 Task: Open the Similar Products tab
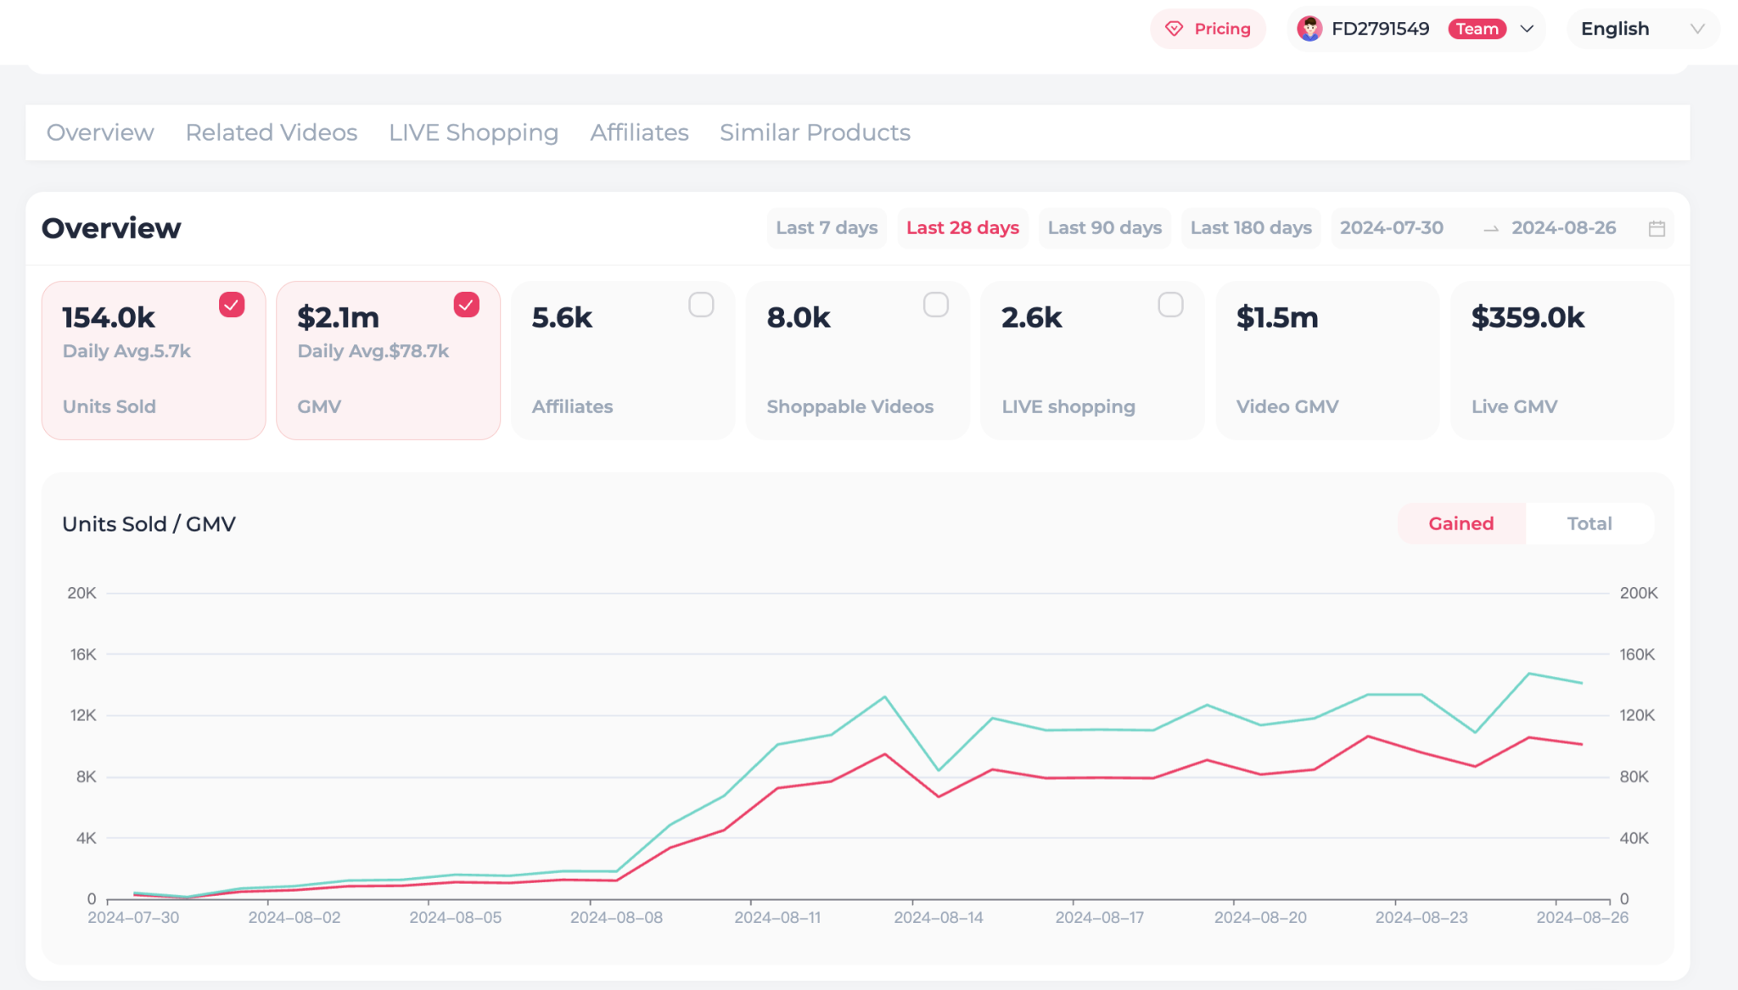(815, 132)
